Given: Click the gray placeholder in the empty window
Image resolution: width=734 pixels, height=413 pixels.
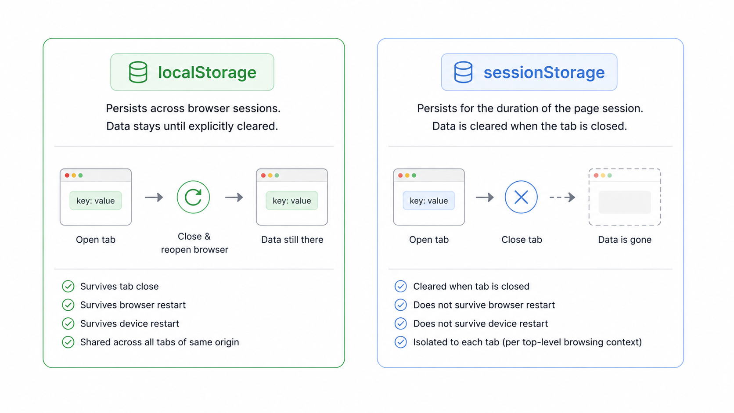Looking at the screenshot, I should click(625, 202).
